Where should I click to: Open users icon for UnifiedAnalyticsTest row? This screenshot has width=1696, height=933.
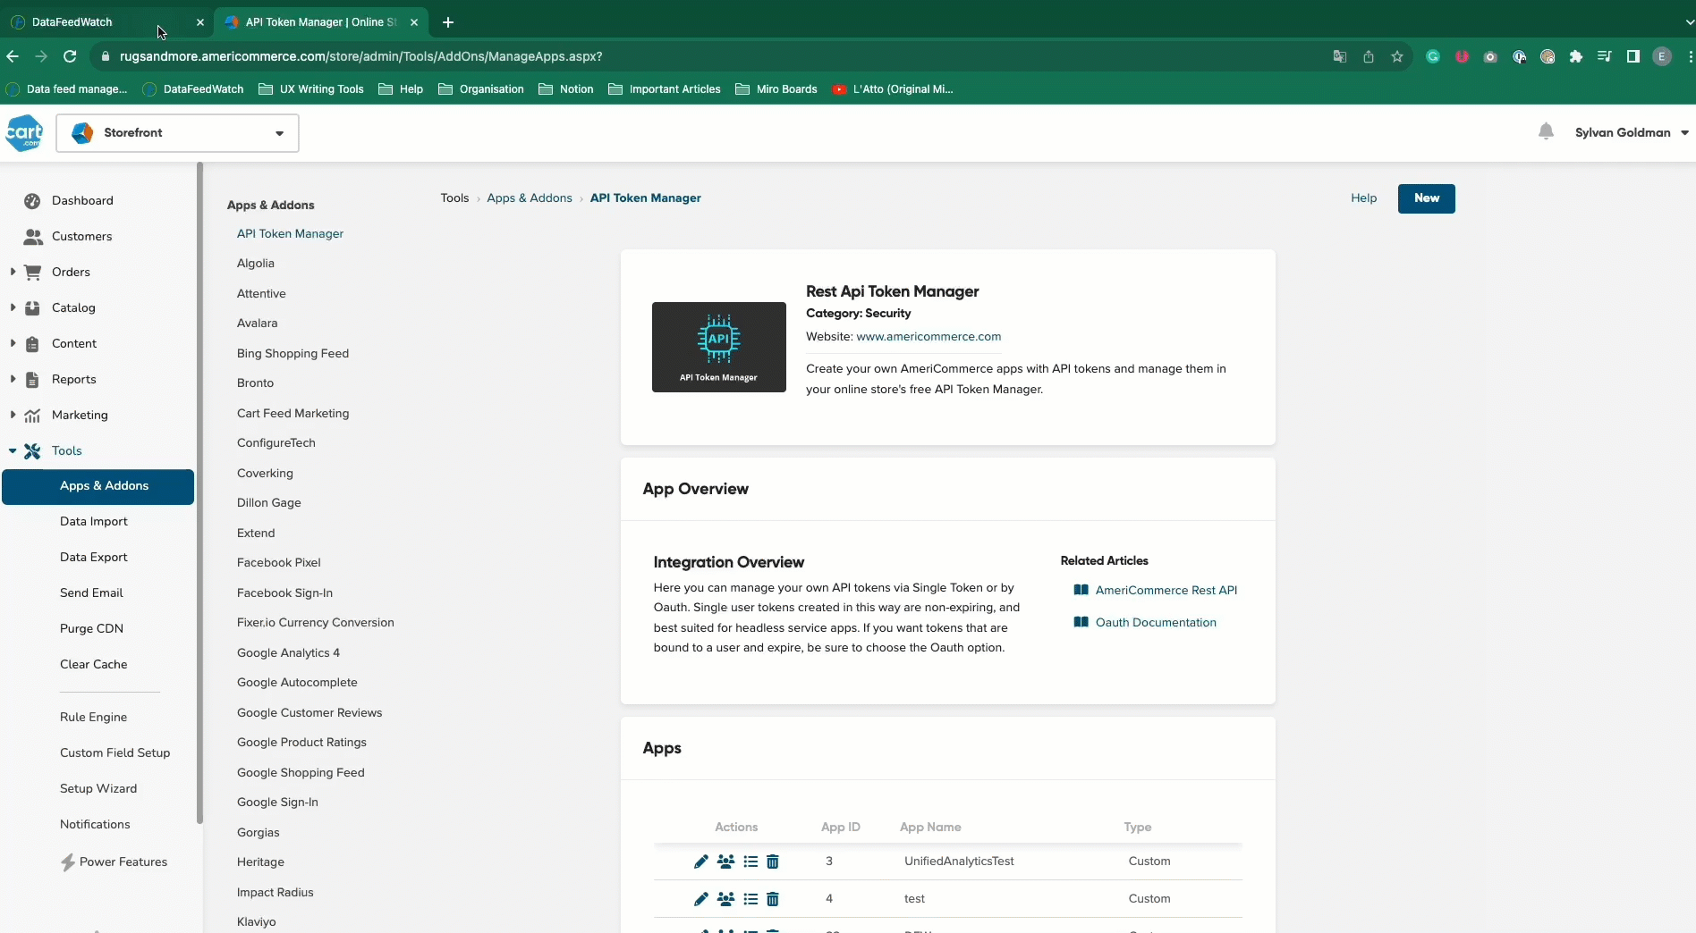725,862
